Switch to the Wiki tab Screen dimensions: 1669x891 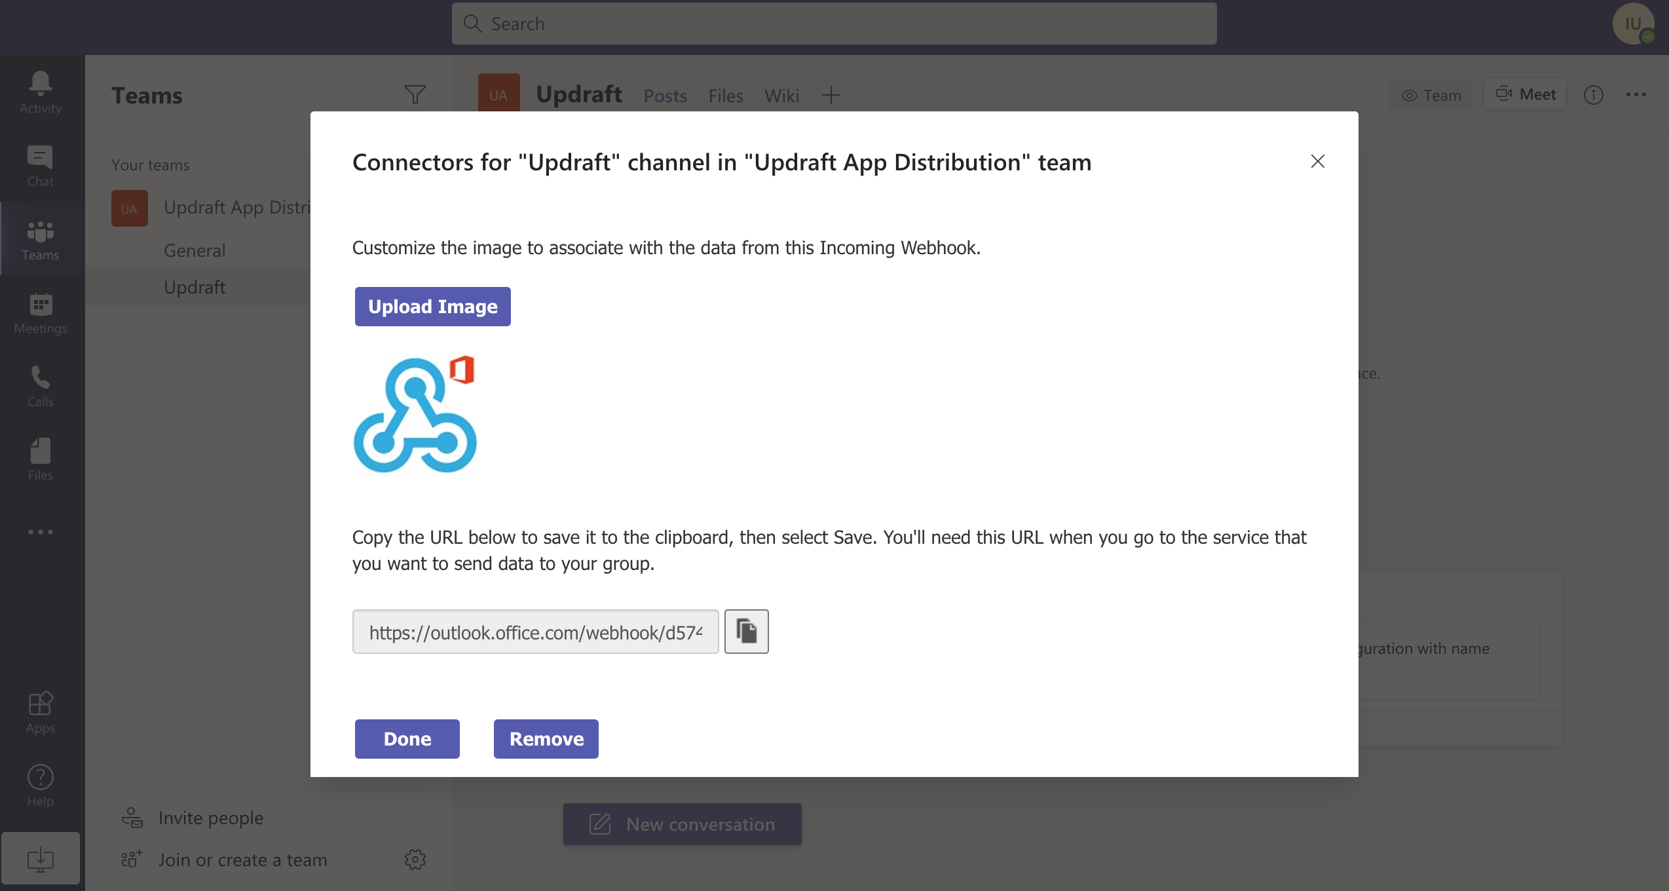pyautogui.click(x=782, y=96)
